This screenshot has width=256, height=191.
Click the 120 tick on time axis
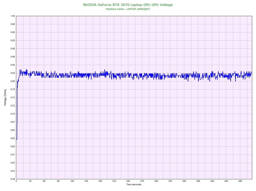(72, 181)
